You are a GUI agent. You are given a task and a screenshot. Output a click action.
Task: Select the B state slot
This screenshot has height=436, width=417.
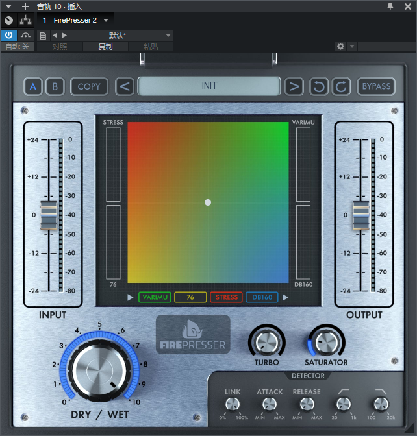(x=55, y=86)
